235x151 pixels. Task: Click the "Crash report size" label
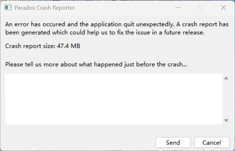[30, 46]
